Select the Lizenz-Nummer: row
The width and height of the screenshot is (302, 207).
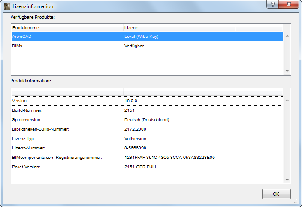pos(147,148)
